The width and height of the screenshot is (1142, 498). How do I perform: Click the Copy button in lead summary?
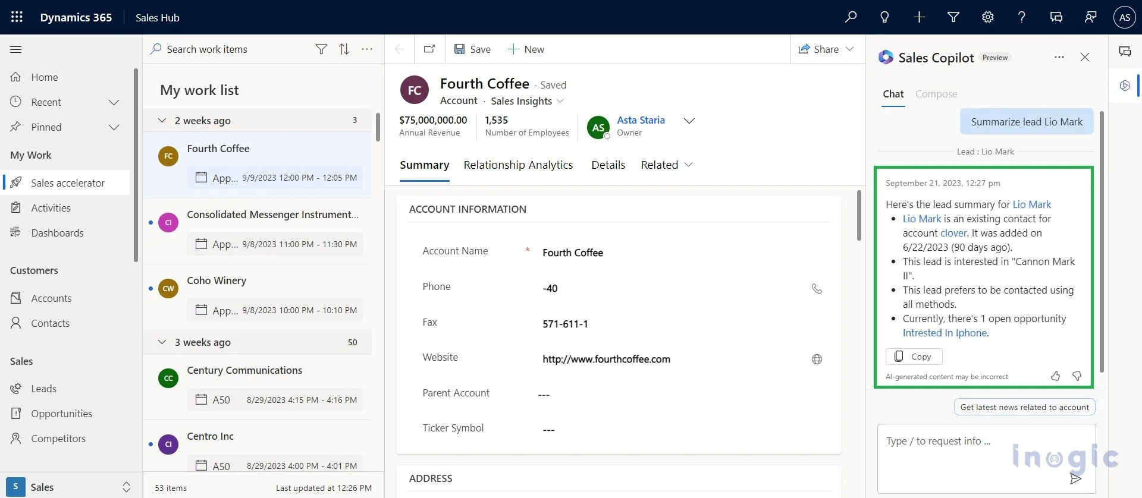914,356
